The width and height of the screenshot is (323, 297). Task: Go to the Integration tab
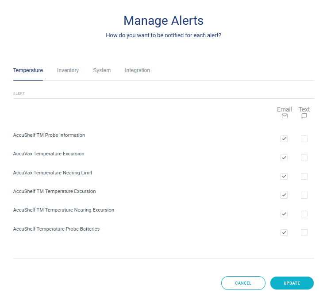(137, 70)
